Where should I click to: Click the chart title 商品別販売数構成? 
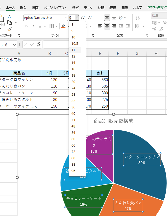click(113, 121)
